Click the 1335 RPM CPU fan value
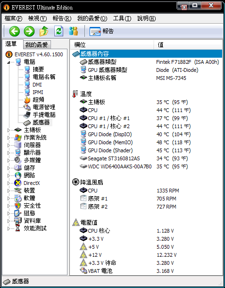This screenshot has height=288, width=225. [x=167, y=191]
